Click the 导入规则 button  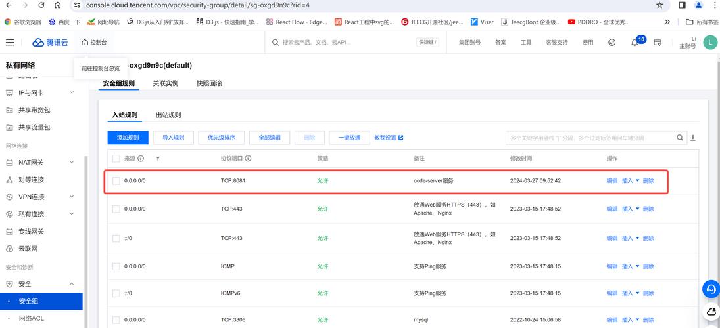[x=173, y=137]
